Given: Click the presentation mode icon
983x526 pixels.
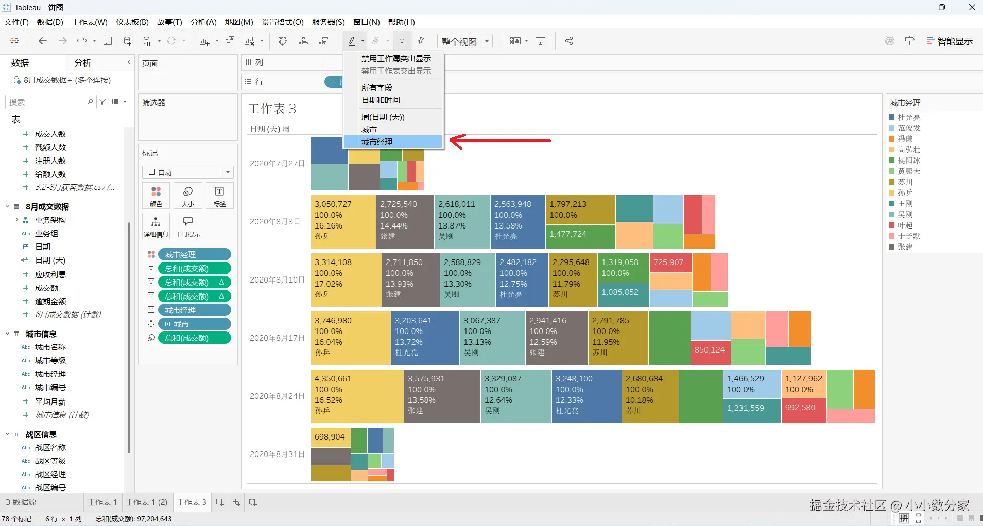Looking at the screenshot, I should pyautogui.click(x=541, y=41).
